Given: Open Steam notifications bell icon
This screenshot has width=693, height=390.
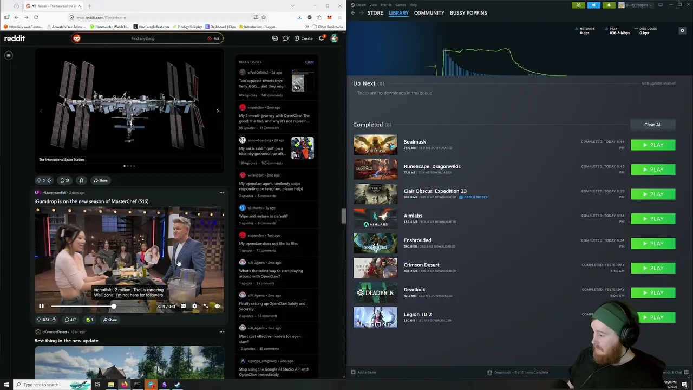Looking at the screenshot, I should click(609, 5).
